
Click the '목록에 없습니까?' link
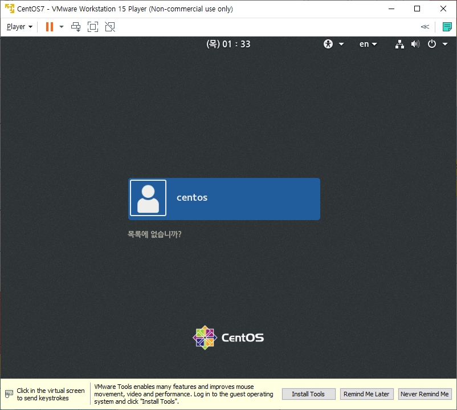[x=154, y=234]
